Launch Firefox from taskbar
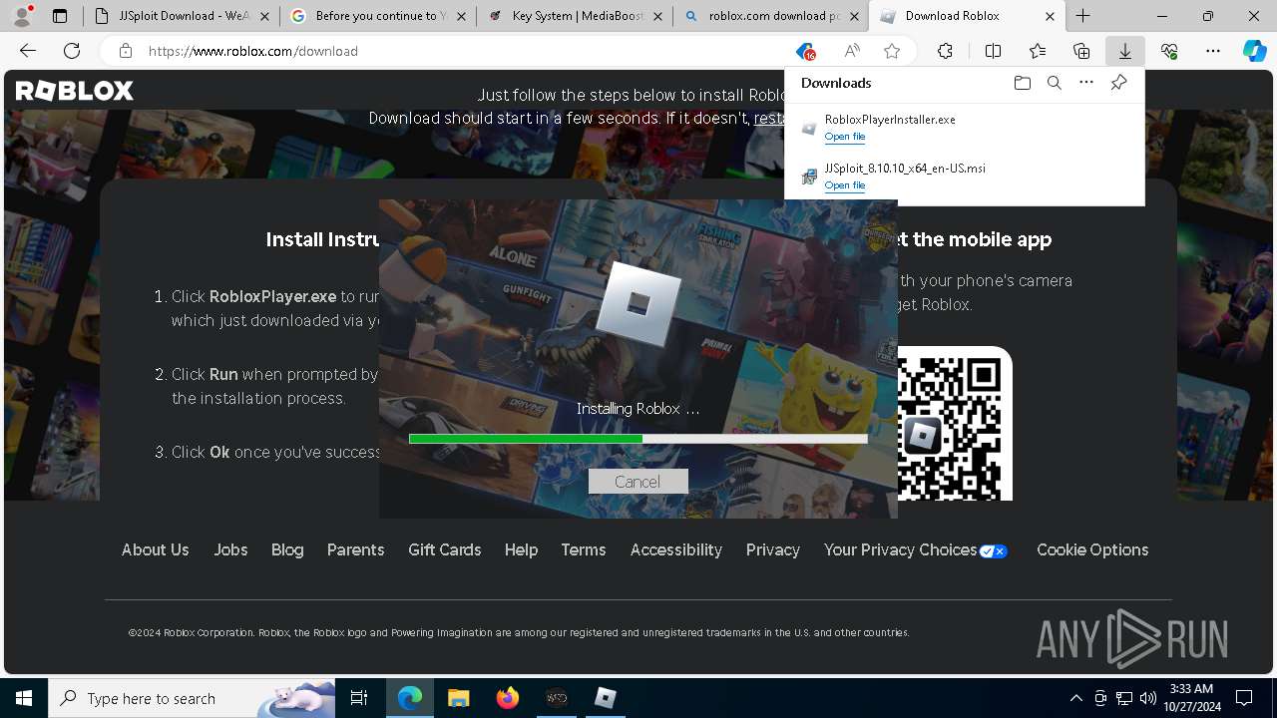The image size is (1277, 718). click(508, 698)
